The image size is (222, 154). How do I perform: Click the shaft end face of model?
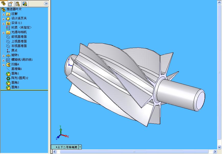coord(200,100)
